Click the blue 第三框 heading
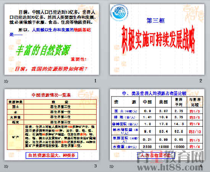This screenshot has width=210, height=172. [x=156, y=21]
